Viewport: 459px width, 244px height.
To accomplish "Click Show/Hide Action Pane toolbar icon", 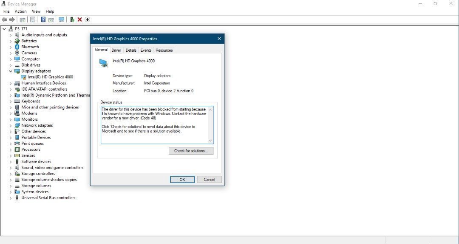I will click(51, 19).
